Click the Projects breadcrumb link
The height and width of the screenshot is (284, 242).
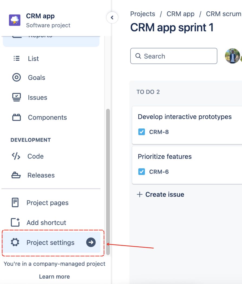[x=143, y=14]
